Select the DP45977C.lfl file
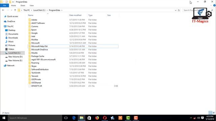216x121 pixels. [x=36, y=86]
